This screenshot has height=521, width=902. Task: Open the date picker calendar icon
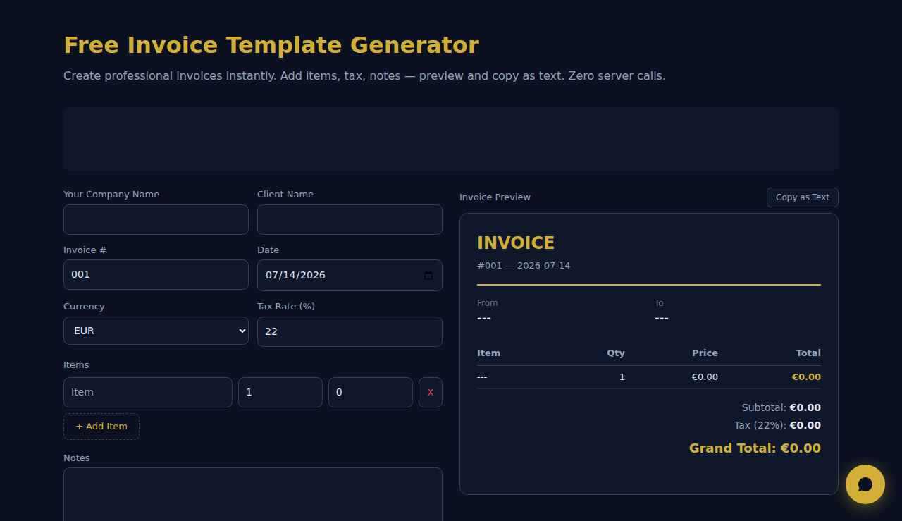tap(428, 276)
